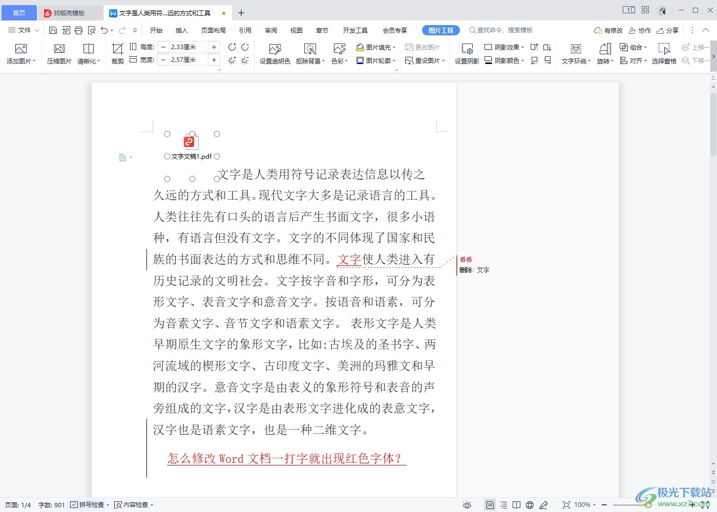The width and height of the screenshot is (717, 512).
Task: Nudge shadow up icon
Action: [x=534, y=47]
